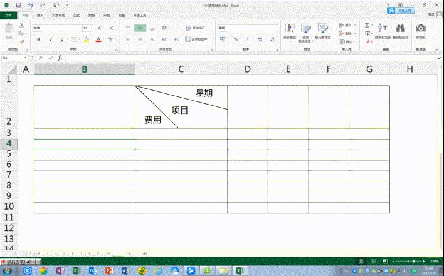The width and height of the screenshot is (444, 276).
Task: Click the Delete cells button
Action: [345, 34]
